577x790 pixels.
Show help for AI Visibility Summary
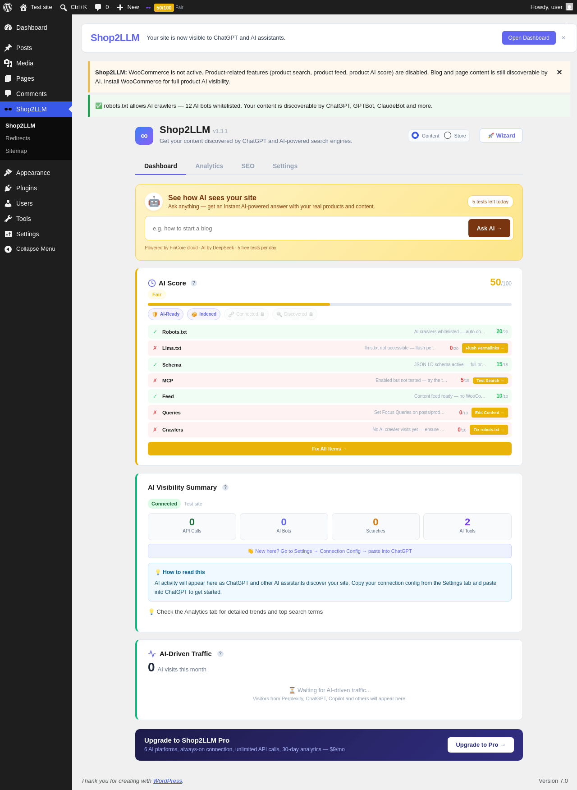[225, 487]
